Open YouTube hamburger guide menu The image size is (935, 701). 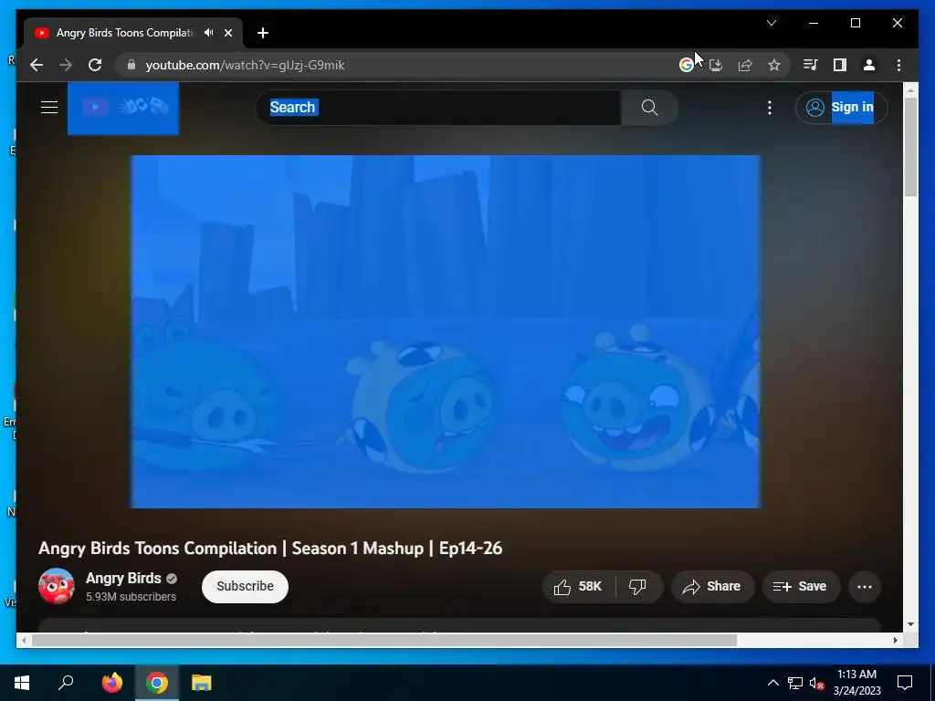click(x=49, y=108)
